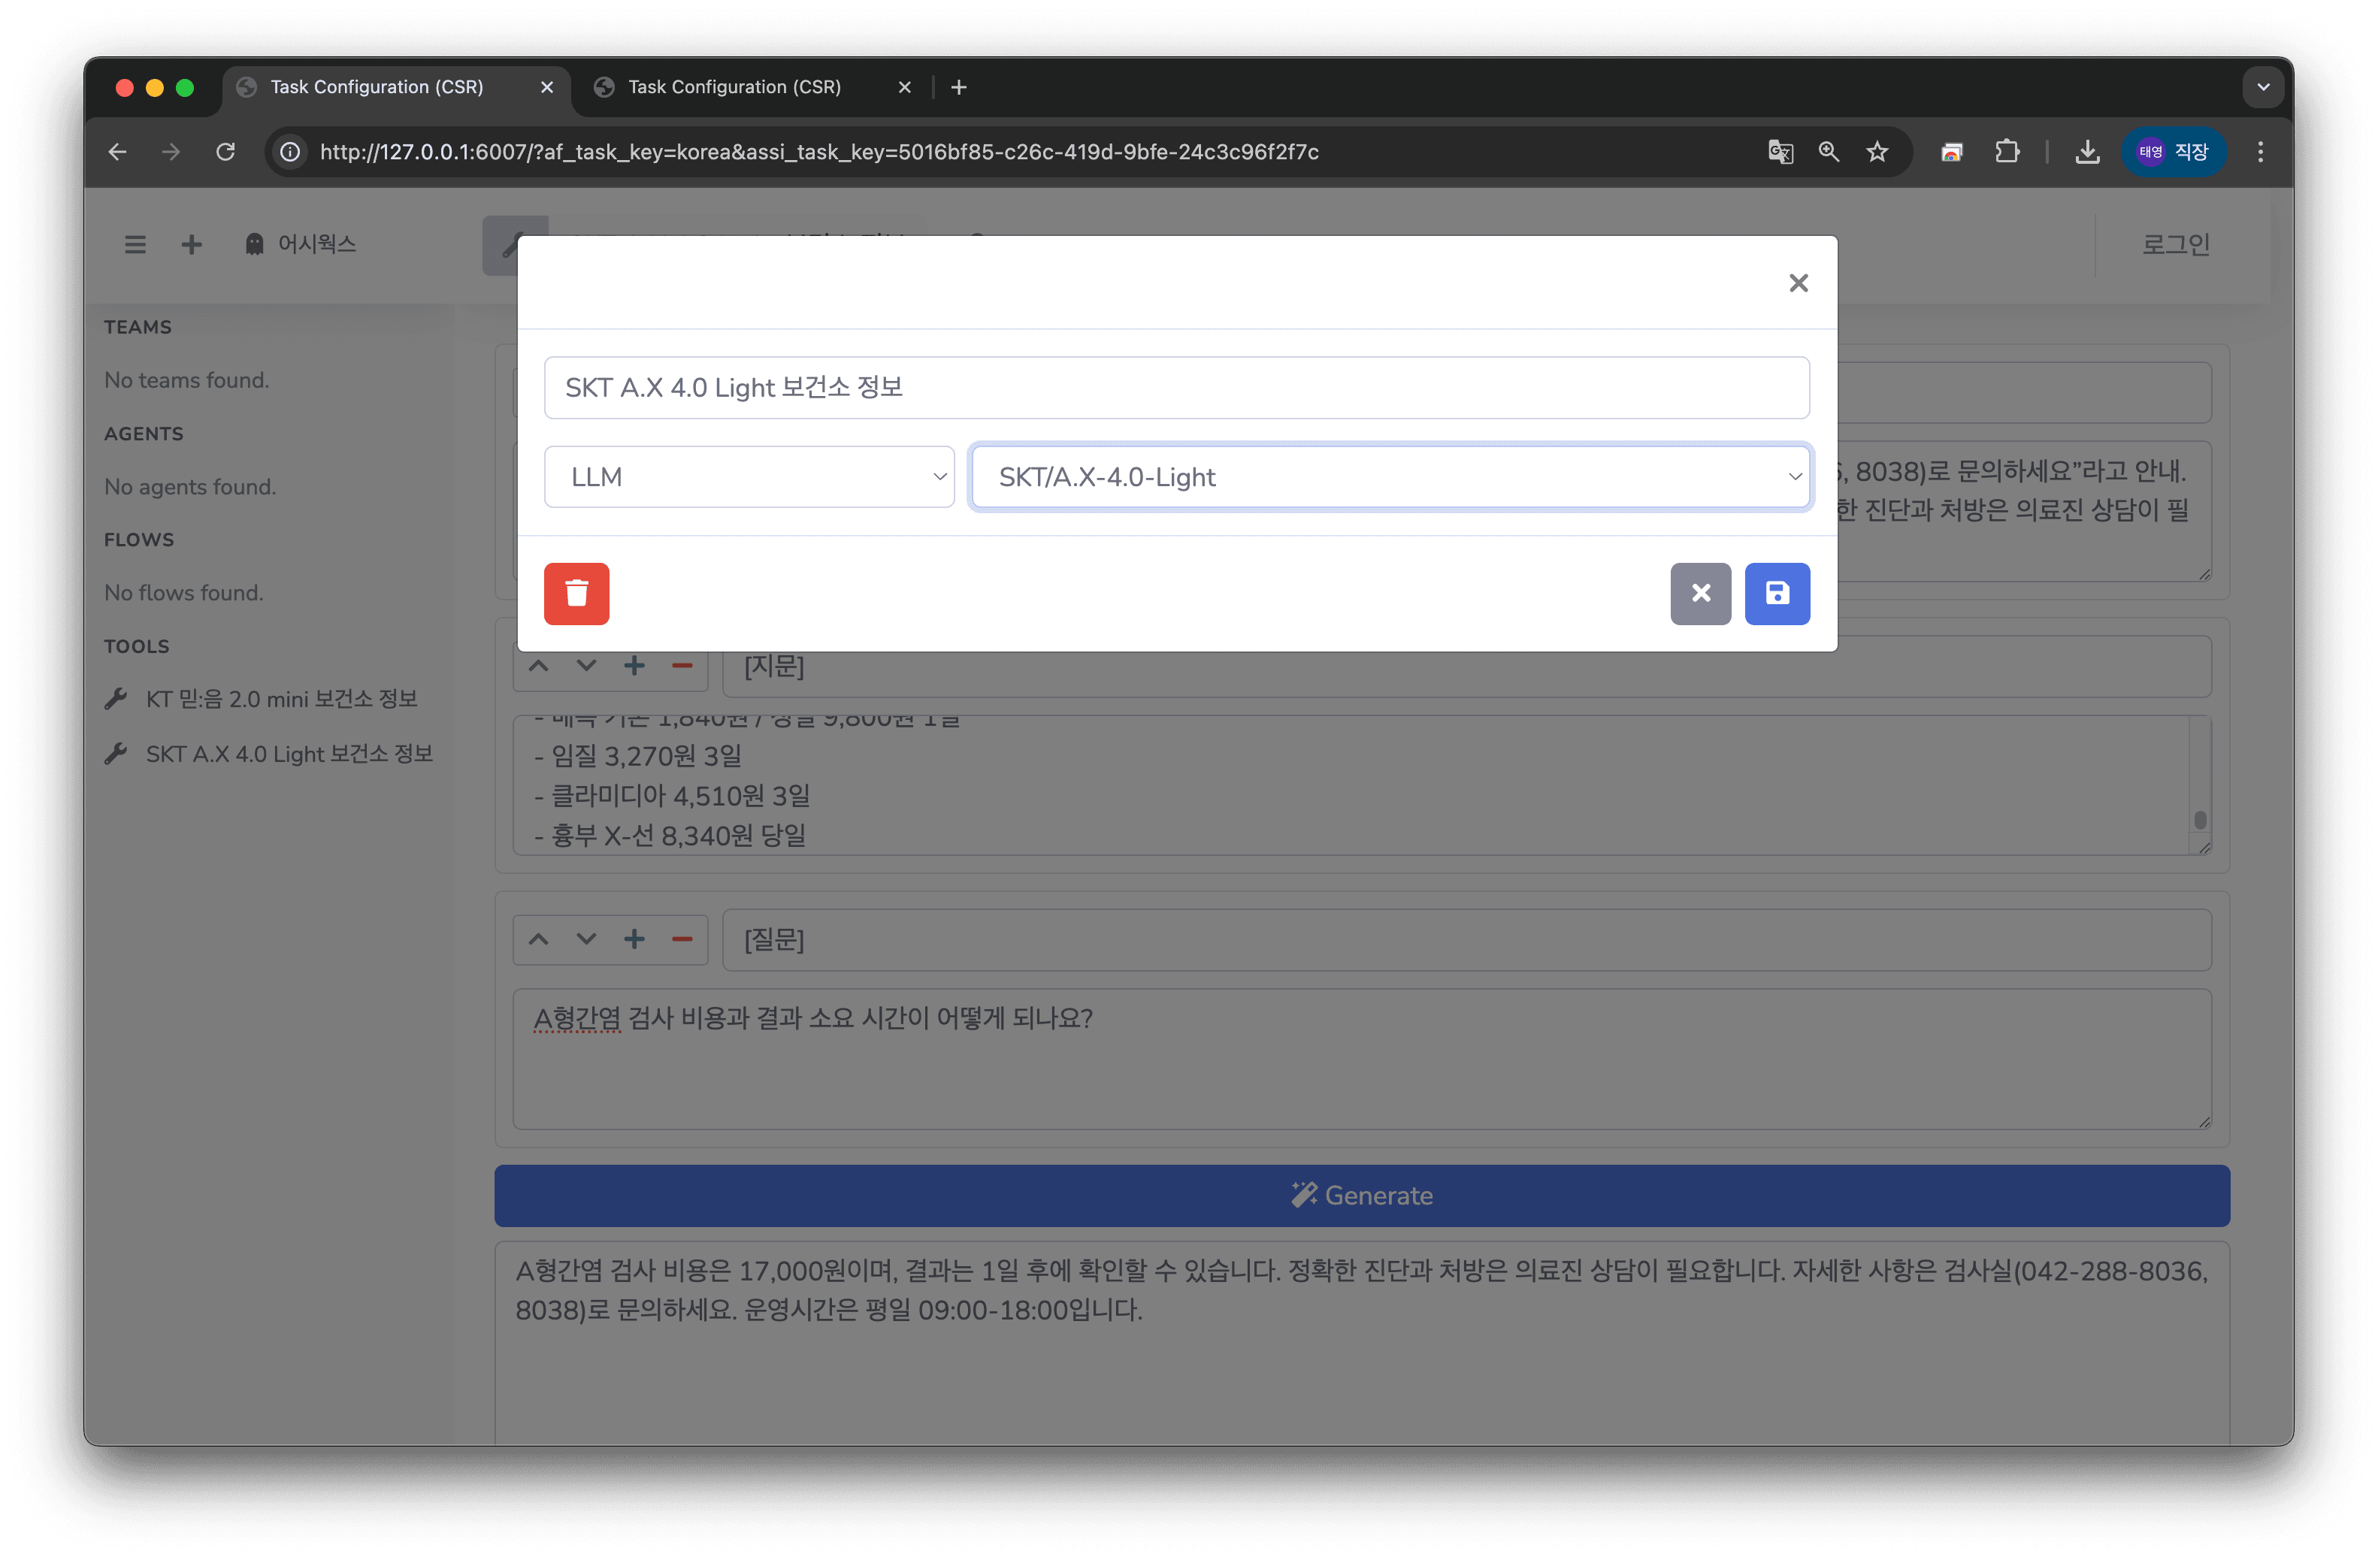This screenshot has height=1557, width=2378.
Task: Click the 'No agents found.' text
Action: (190, 488)
